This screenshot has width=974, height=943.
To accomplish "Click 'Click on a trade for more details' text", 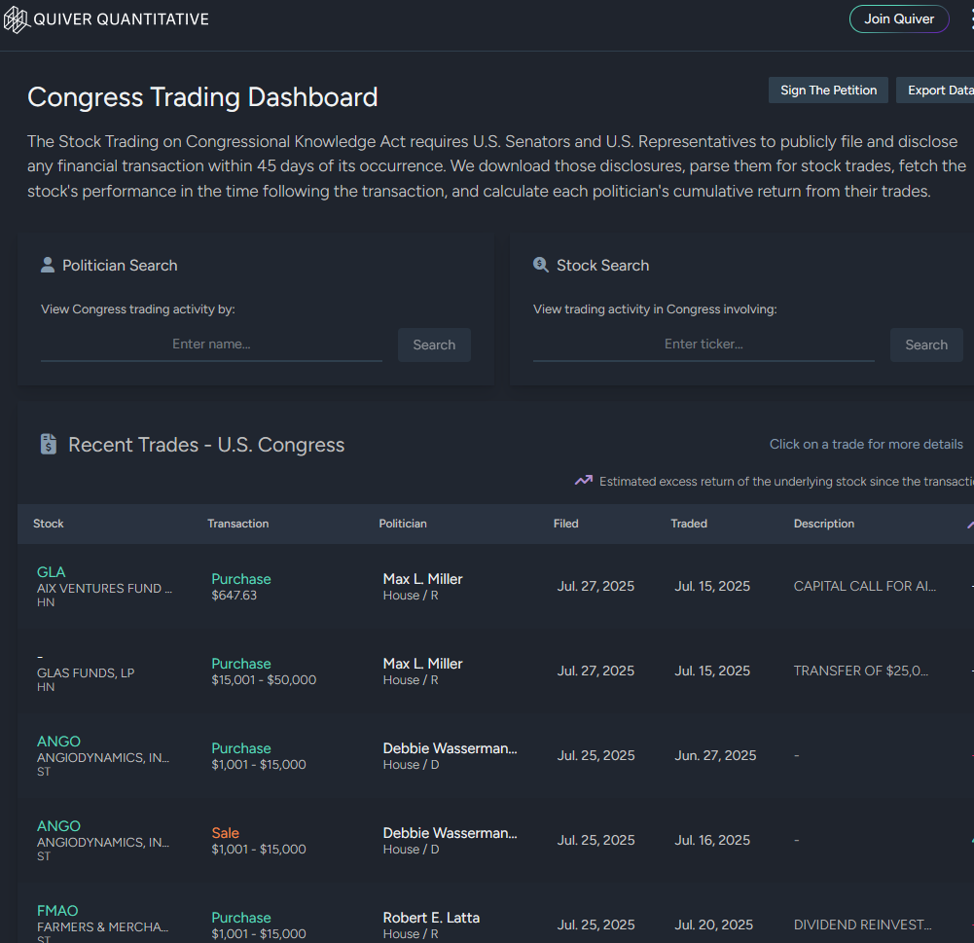I will coord(866,444).
